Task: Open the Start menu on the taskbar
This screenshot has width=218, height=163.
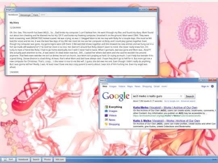Action: coord(8,159)
